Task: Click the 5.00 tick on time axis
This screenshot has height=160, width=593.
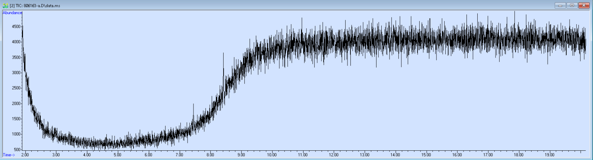Action: click(x=117, y=155)
